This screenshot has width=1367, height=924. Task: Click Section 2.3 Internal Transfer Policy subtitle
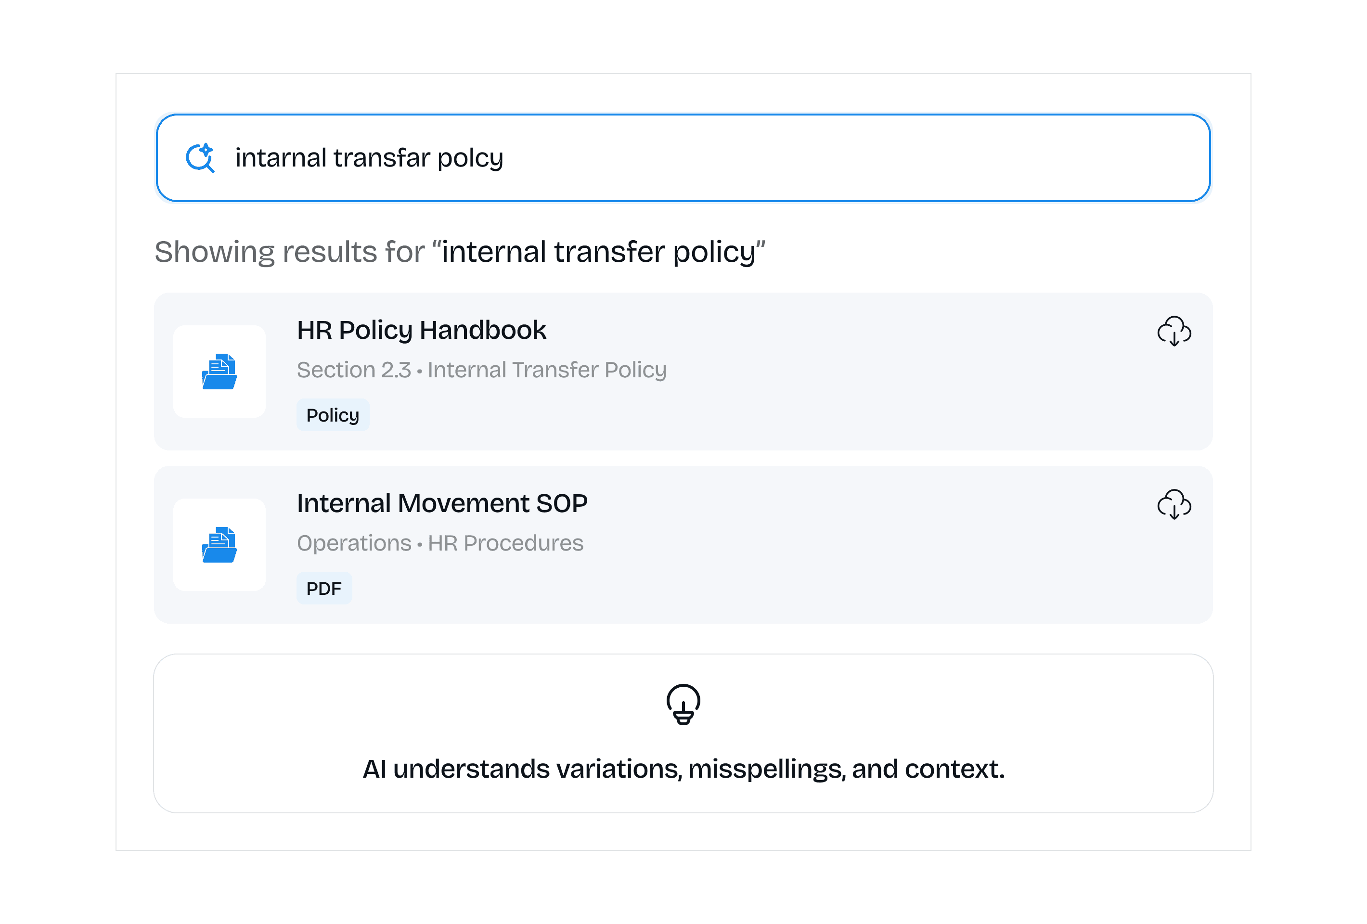(481, 370)
